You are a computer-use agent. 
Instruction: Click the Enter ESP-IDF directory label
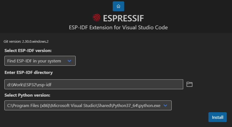tap(28, 73)
